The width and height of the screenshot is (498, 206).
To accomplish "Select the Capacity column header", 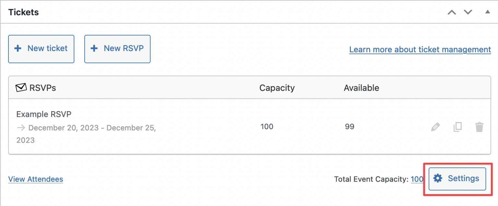I will click(277, 88).
